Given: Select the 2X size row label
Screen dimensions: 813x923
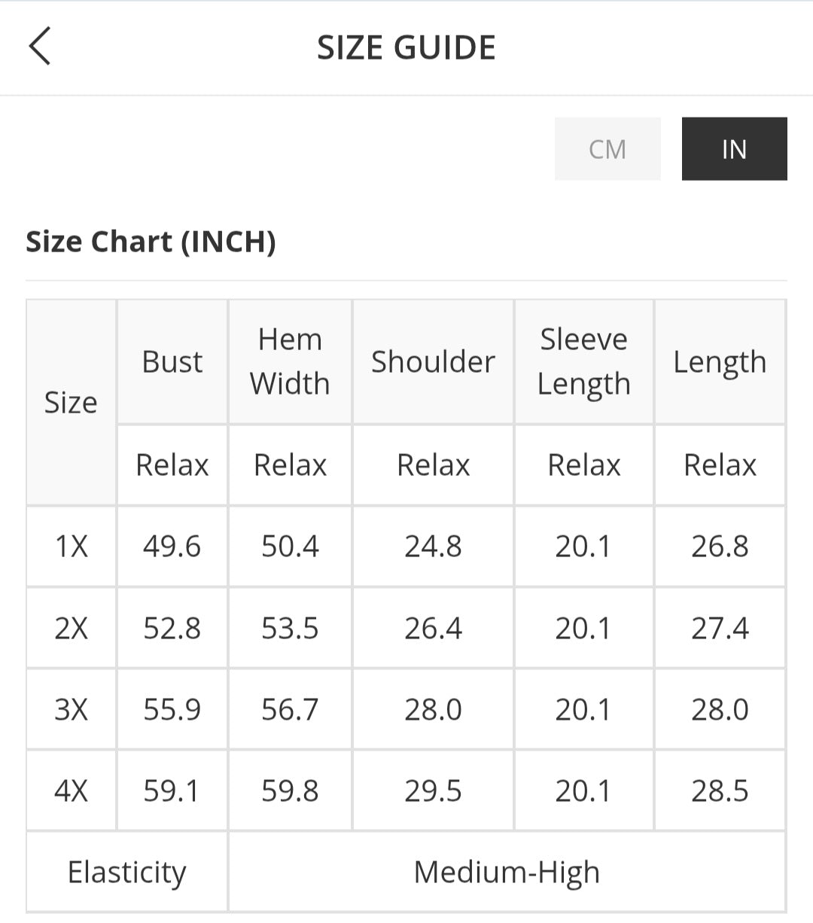Looking at the screenshot, I should (x=72, y=628).
